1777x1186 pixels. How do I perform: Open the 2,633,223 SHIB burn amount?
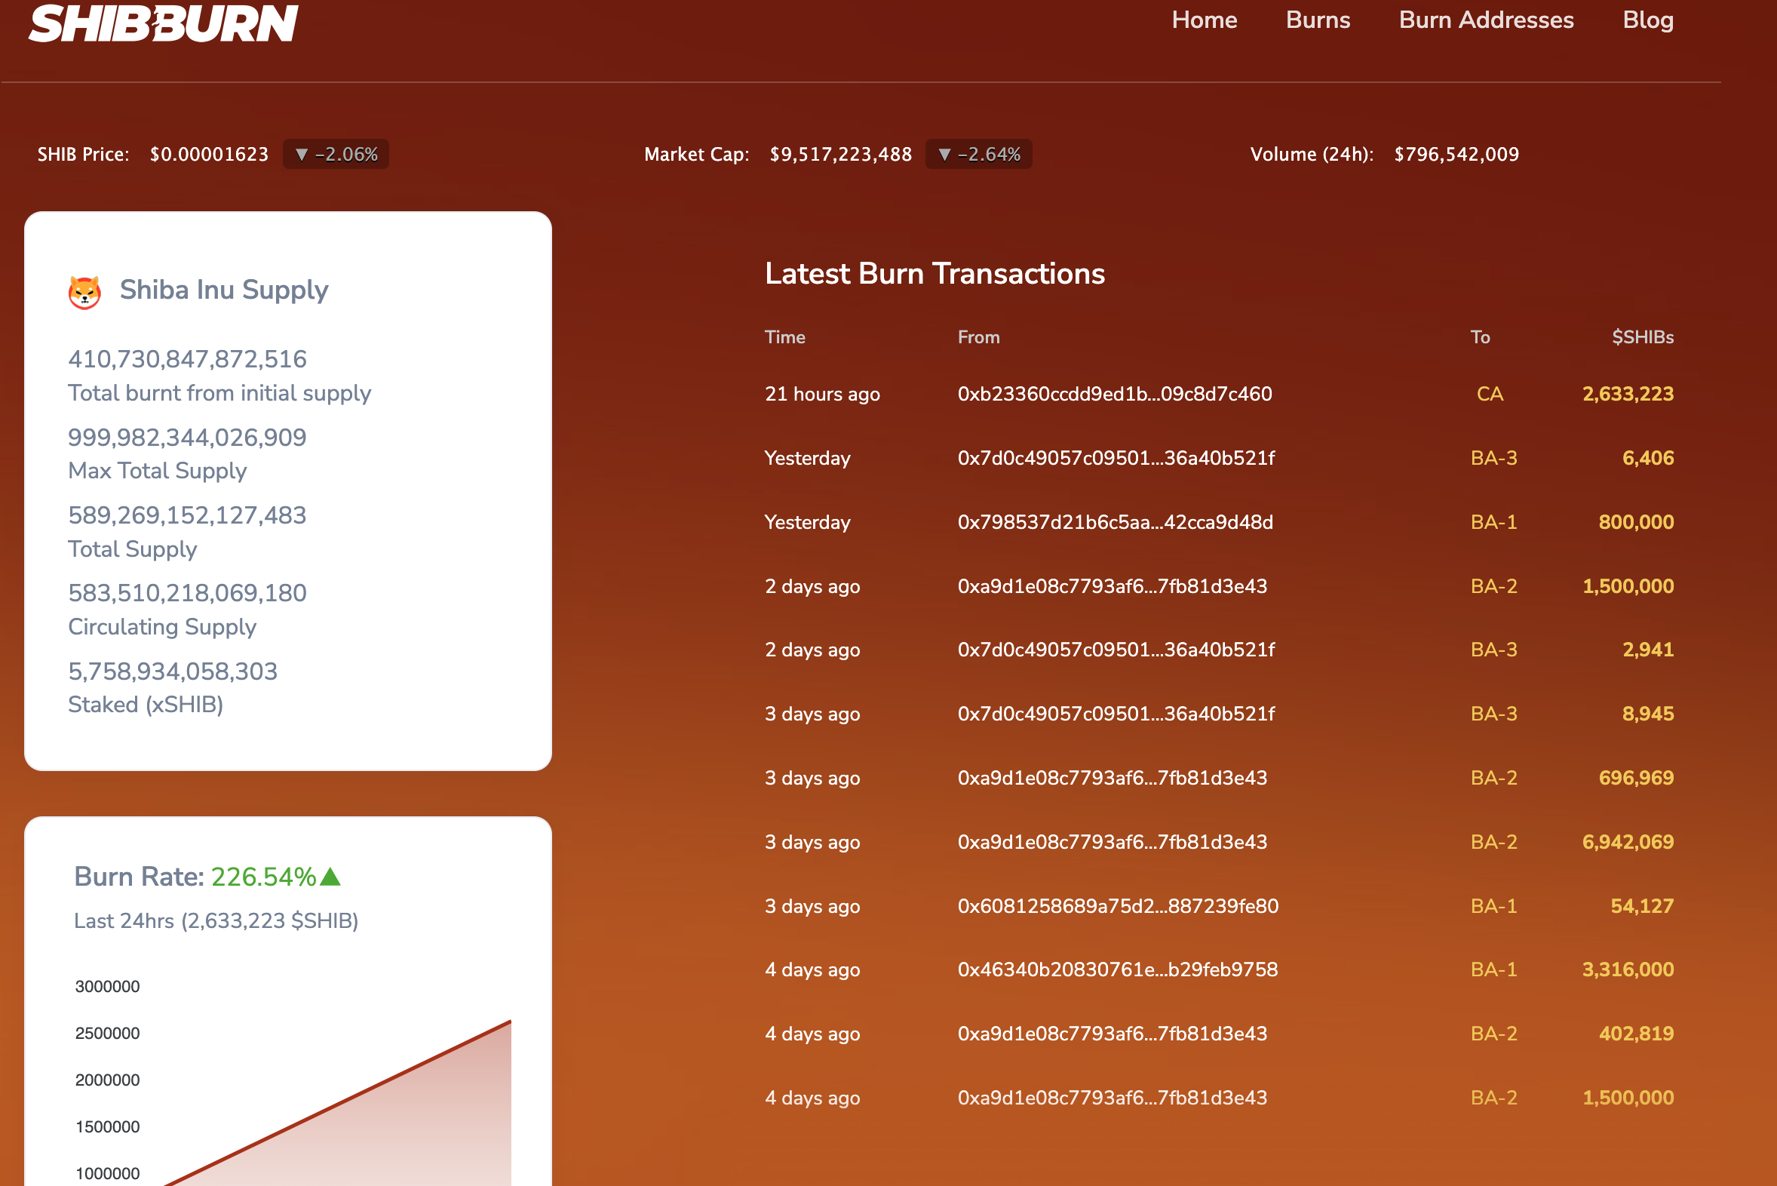click(1627, 394)
